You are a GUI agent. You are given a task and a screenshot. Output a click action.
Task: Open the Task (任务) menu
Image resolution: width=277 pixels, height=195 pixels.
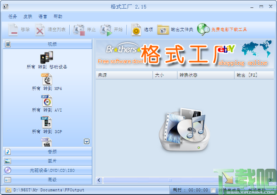click(x=12, y=17)
